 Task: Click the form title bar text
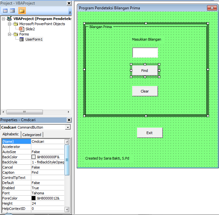click(109, 8)
